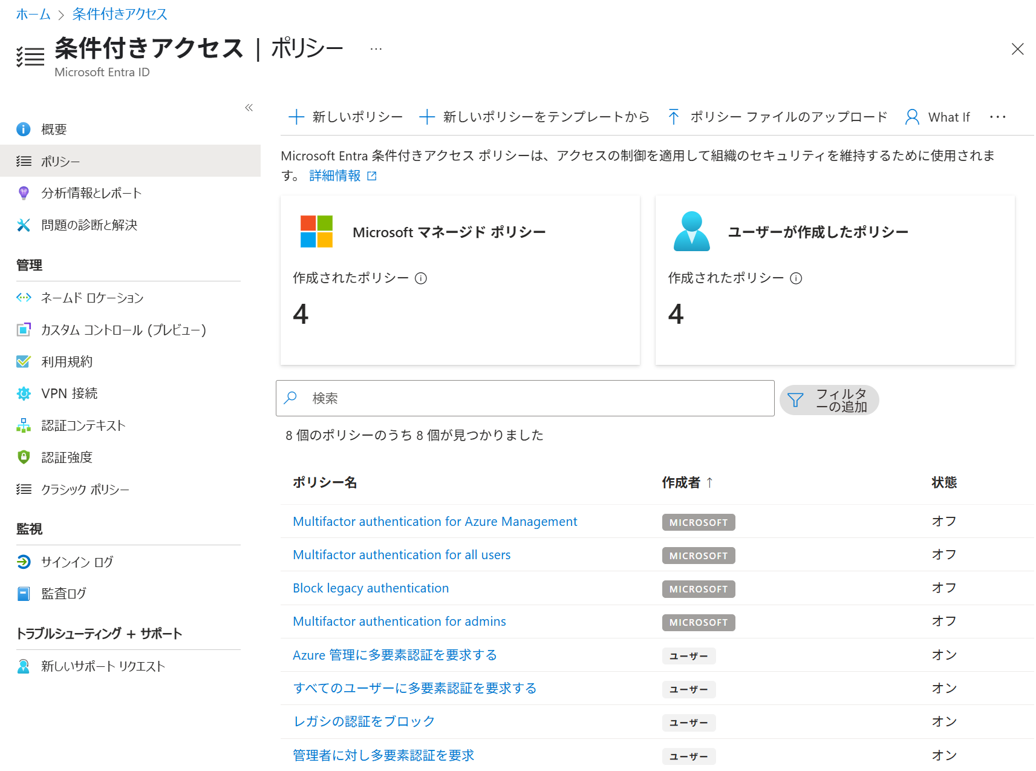Click the 分析情報とレポート lightbulb icon

pos(24,193)
